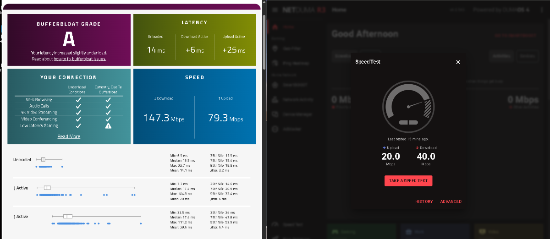550x239 pixels.
Task: Click the Audio Calls ideal conditions checkmark
Action: [x=78, y=106]
